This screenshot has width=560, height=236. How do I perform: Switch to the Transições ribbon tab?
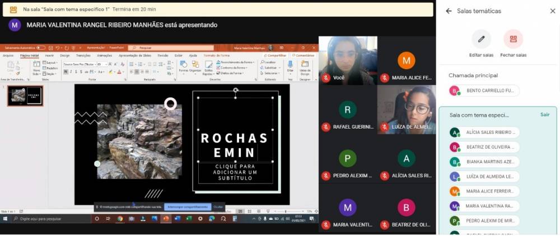(83, 55)
